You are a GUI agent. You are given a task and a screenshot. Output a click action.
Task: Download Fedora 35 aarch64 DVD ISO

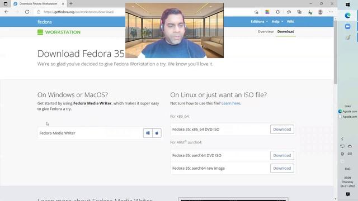point(282,155)
